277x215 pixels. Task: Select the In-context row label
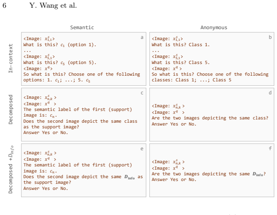click(11, 58)
